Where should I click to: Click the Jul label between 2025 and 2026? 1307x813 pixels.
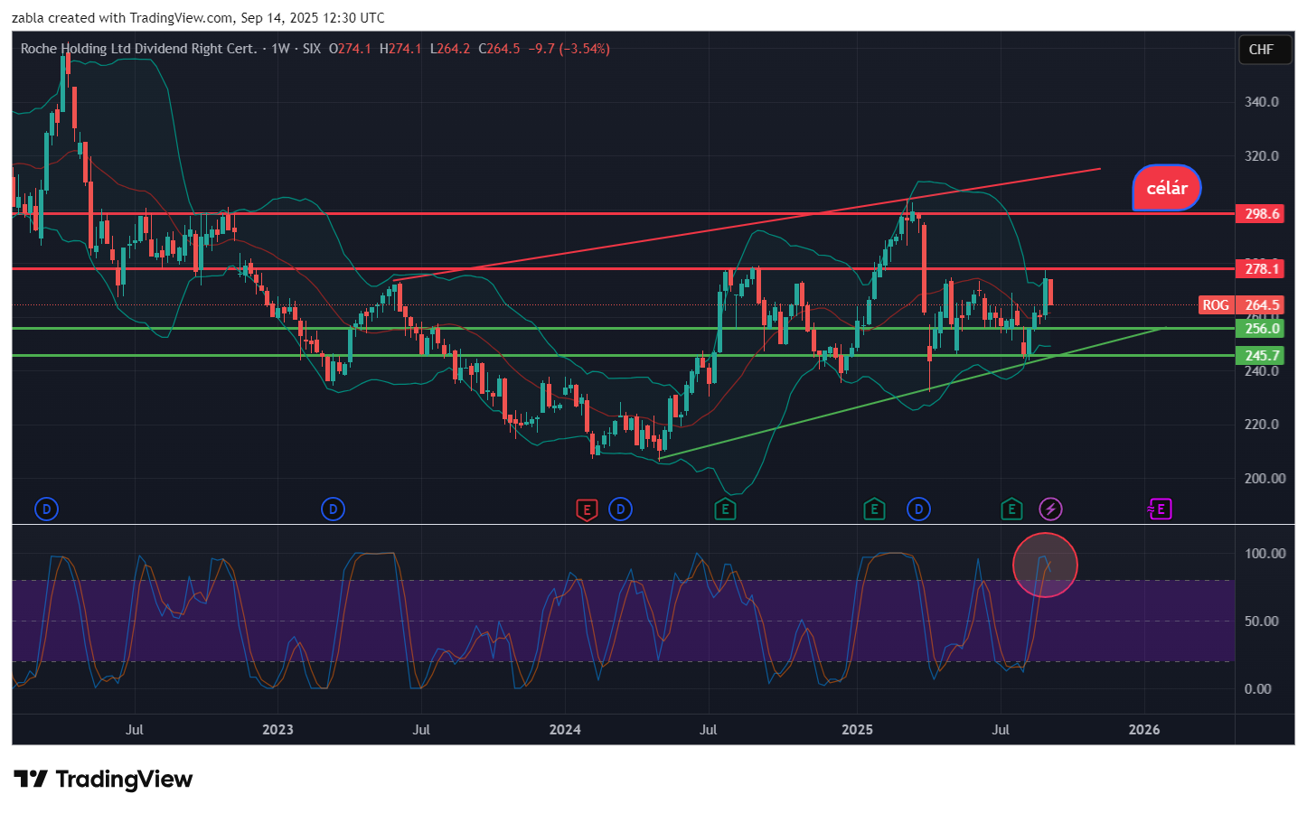[x=1001, y=730]
